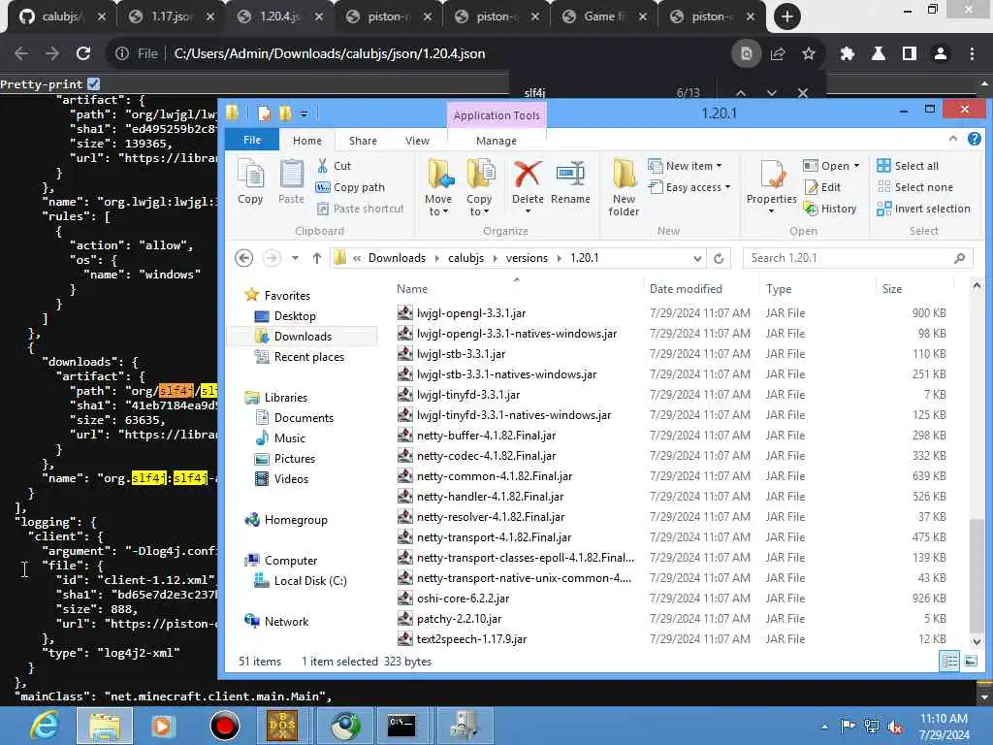
Task: Go back in Explorer navigation
Action: [243, 258]
